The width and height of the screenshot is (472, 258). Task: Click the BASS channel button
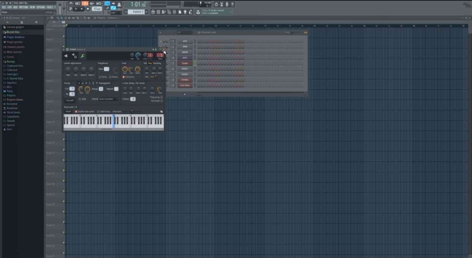click(x=185, y=58)
